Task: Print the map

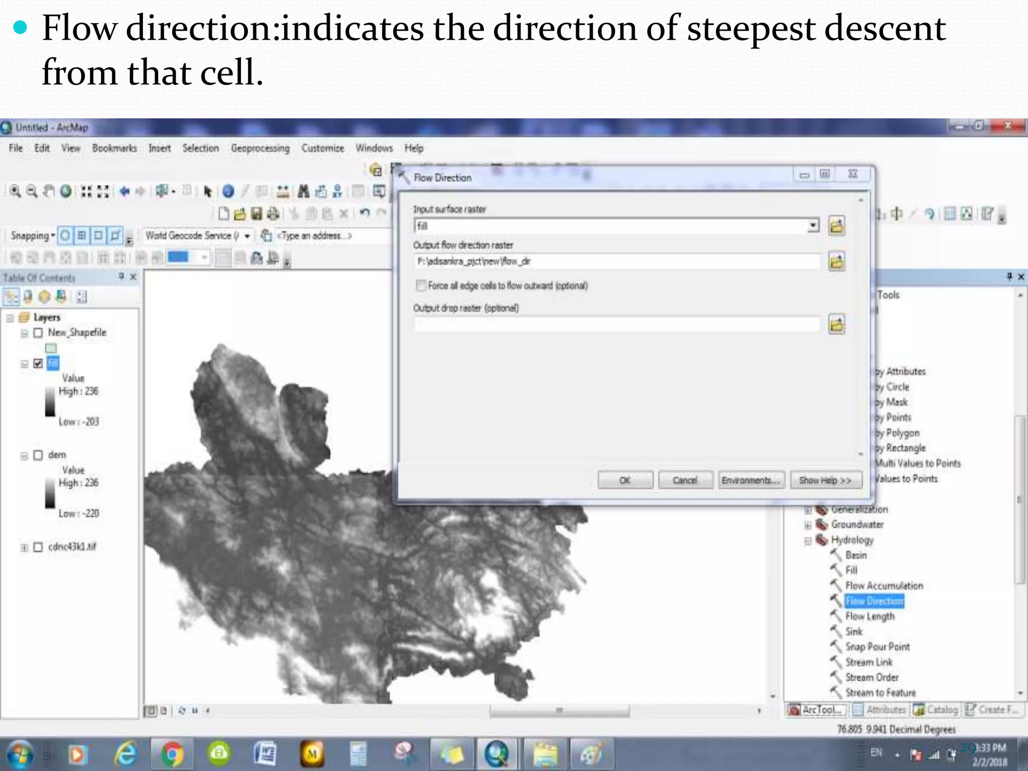Action: pos(273,214)
